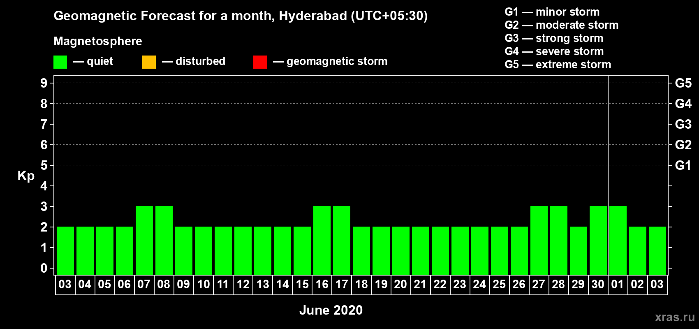Screen dimensions: 699x329
Task: Click date label 19 on x-axis
Action: (381, 285)
